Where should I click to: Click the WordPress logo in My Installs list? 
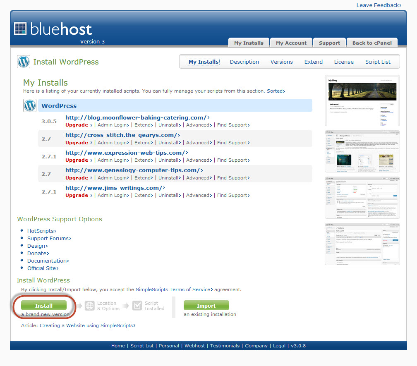(30, 105)
